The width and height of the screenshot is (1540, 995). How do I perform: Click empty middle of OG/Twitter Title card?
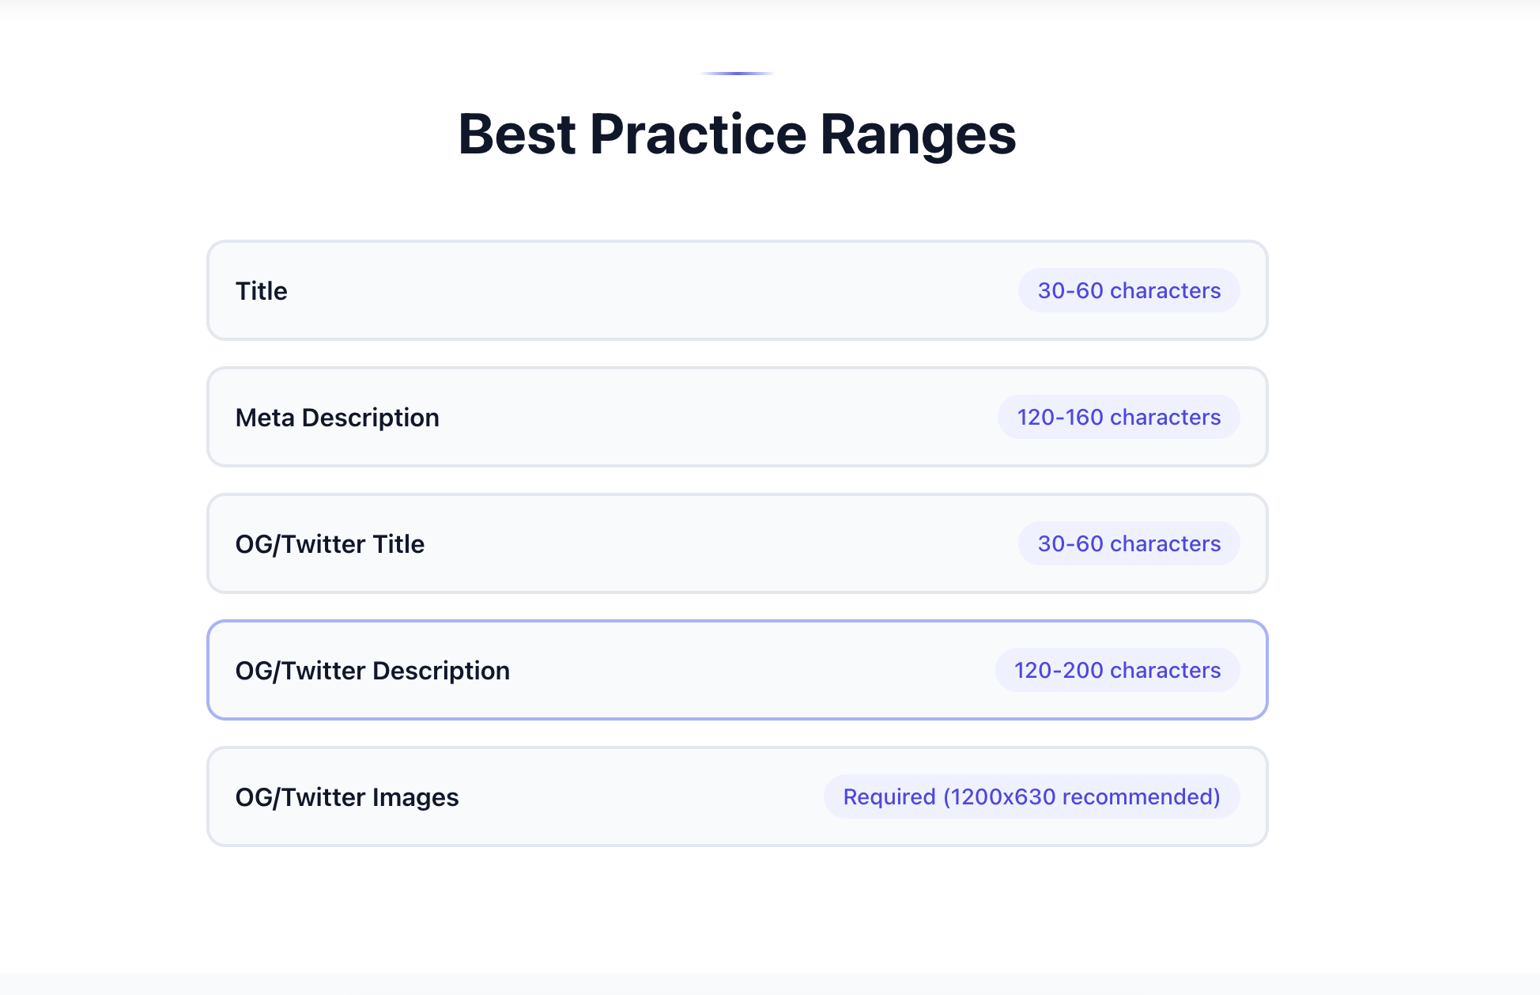711,544
